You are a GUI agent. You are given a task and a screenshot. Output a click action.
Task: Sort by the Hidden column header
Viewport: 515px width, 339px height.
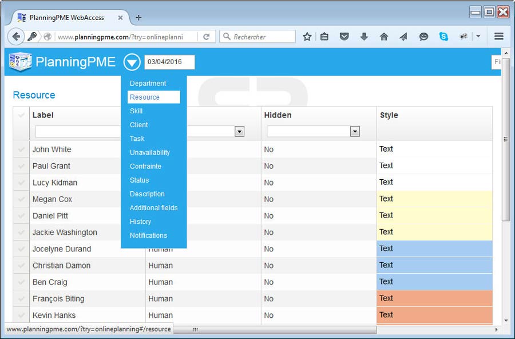click(x=278, y=115)
